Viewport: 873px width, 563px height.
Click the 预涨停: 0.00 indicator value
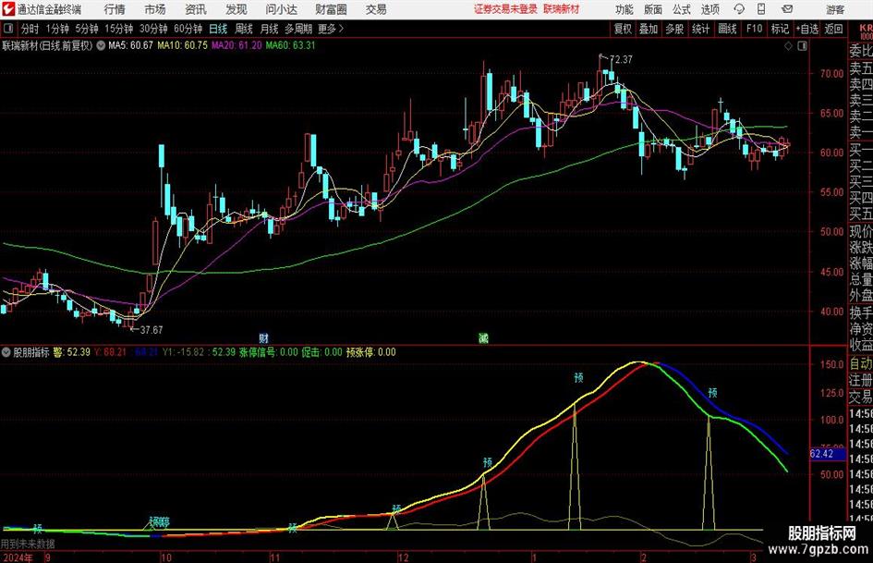[x=370, y=352]
